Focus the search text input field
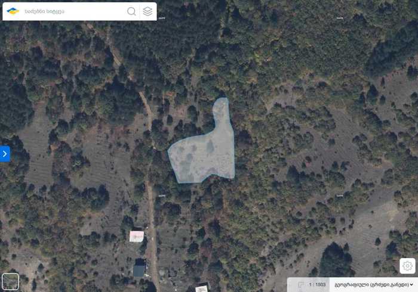The height and width of the screenshot is (292, 418). coord(75,11)
